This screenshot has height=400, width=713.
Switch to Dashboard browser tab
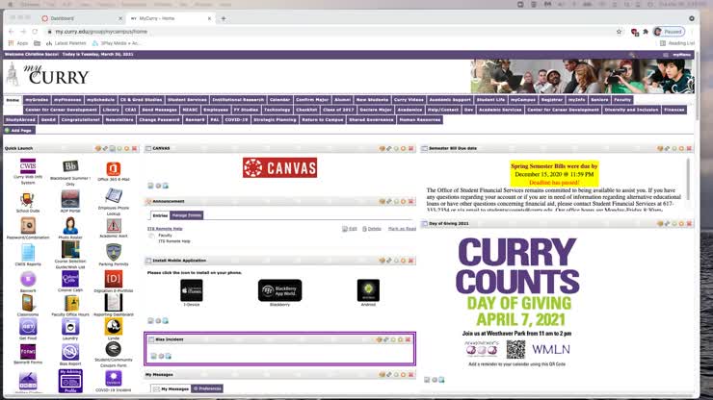[x=63, y=18]
